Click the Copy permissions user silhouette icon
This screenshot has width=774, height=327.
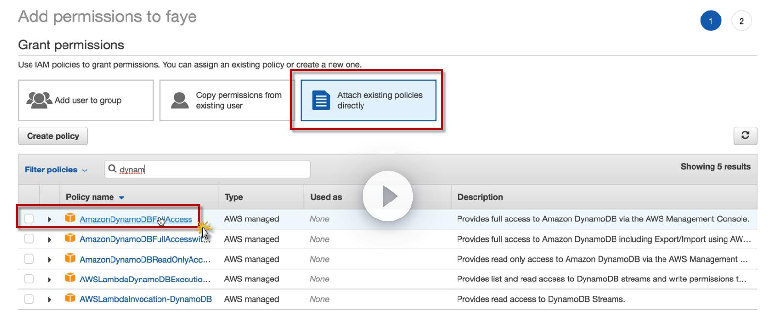180,100
